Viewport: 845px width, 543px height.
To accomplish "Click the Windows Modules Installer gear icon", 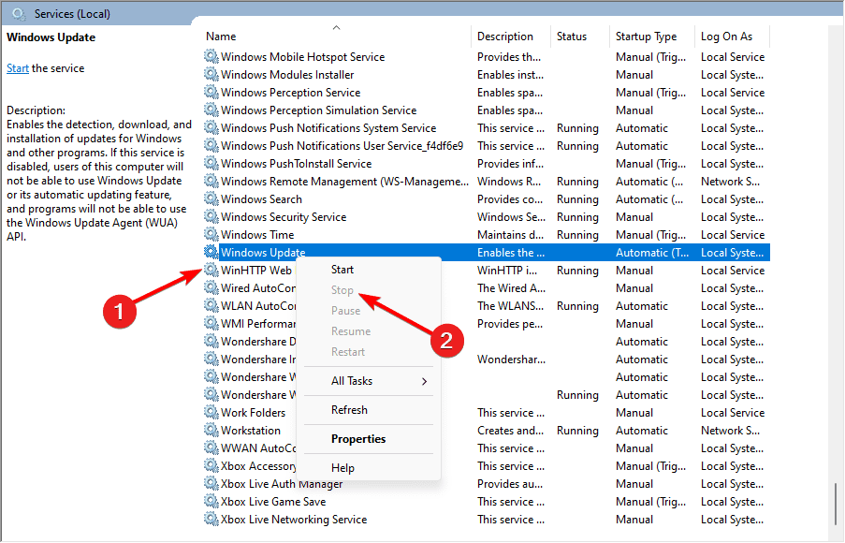I will point(211,75).
